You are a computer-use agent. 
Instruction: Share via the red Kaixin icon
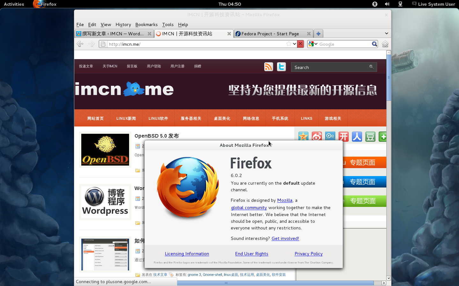click(344, 137)
